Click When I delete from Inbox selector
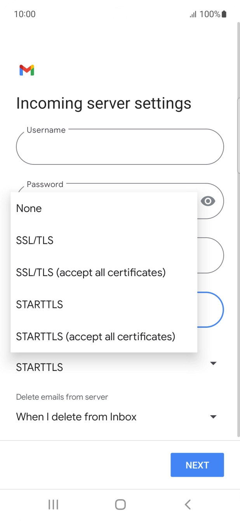 (77, 417)
